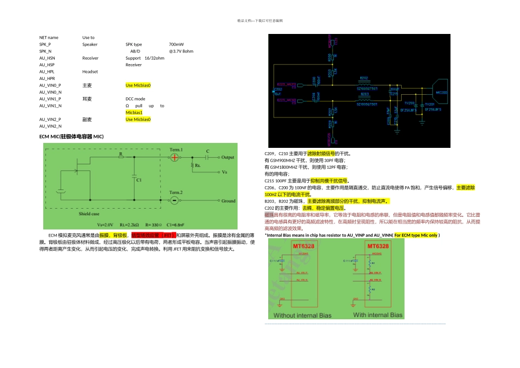Click the 'Ground' label in the ECM diagram
The width and height of the screenshot is (520, 368).
(228, 201)
